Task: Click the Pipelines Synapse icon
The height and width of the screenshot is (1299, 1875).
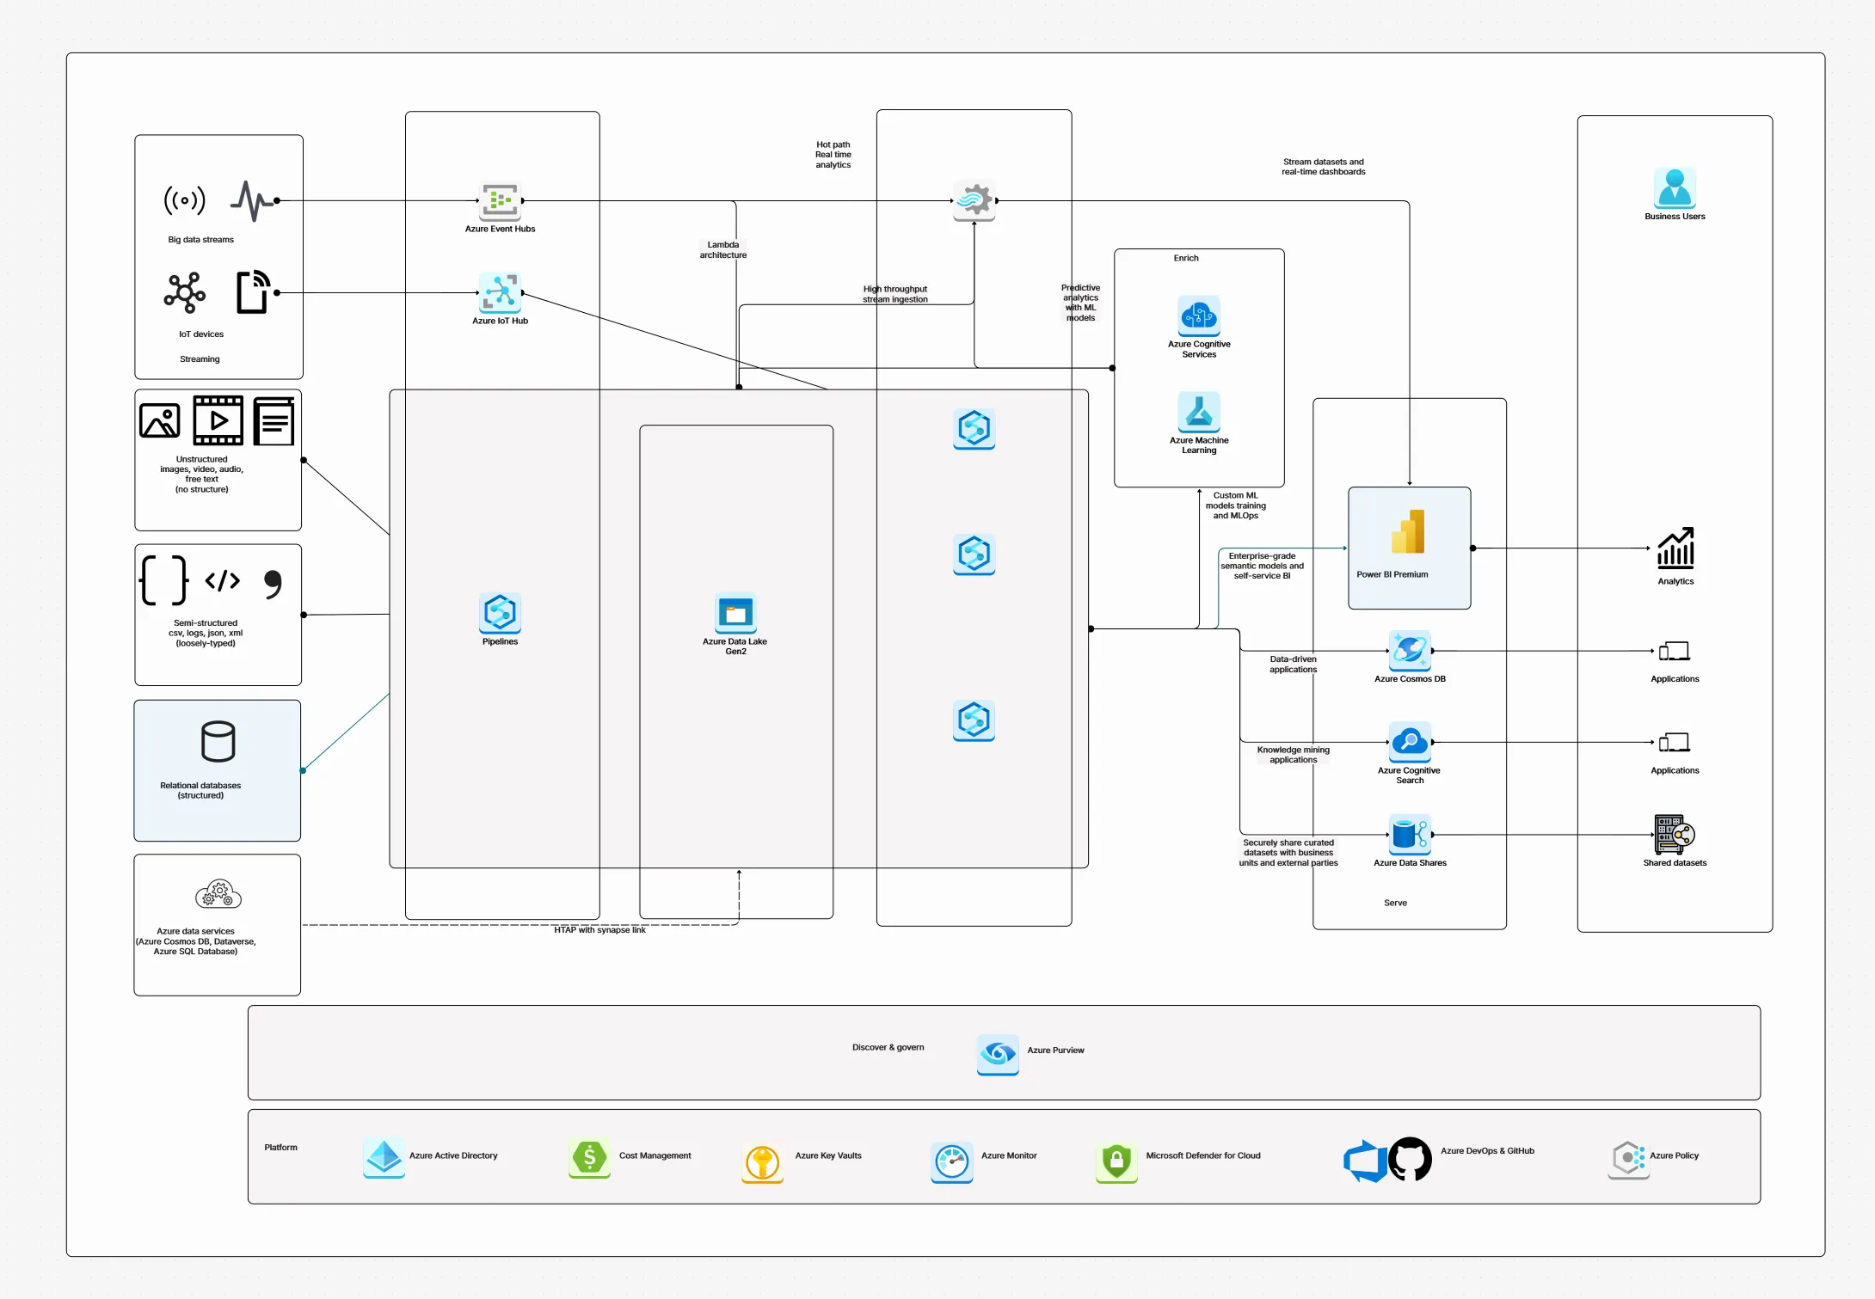Action: tap(500, 613)
